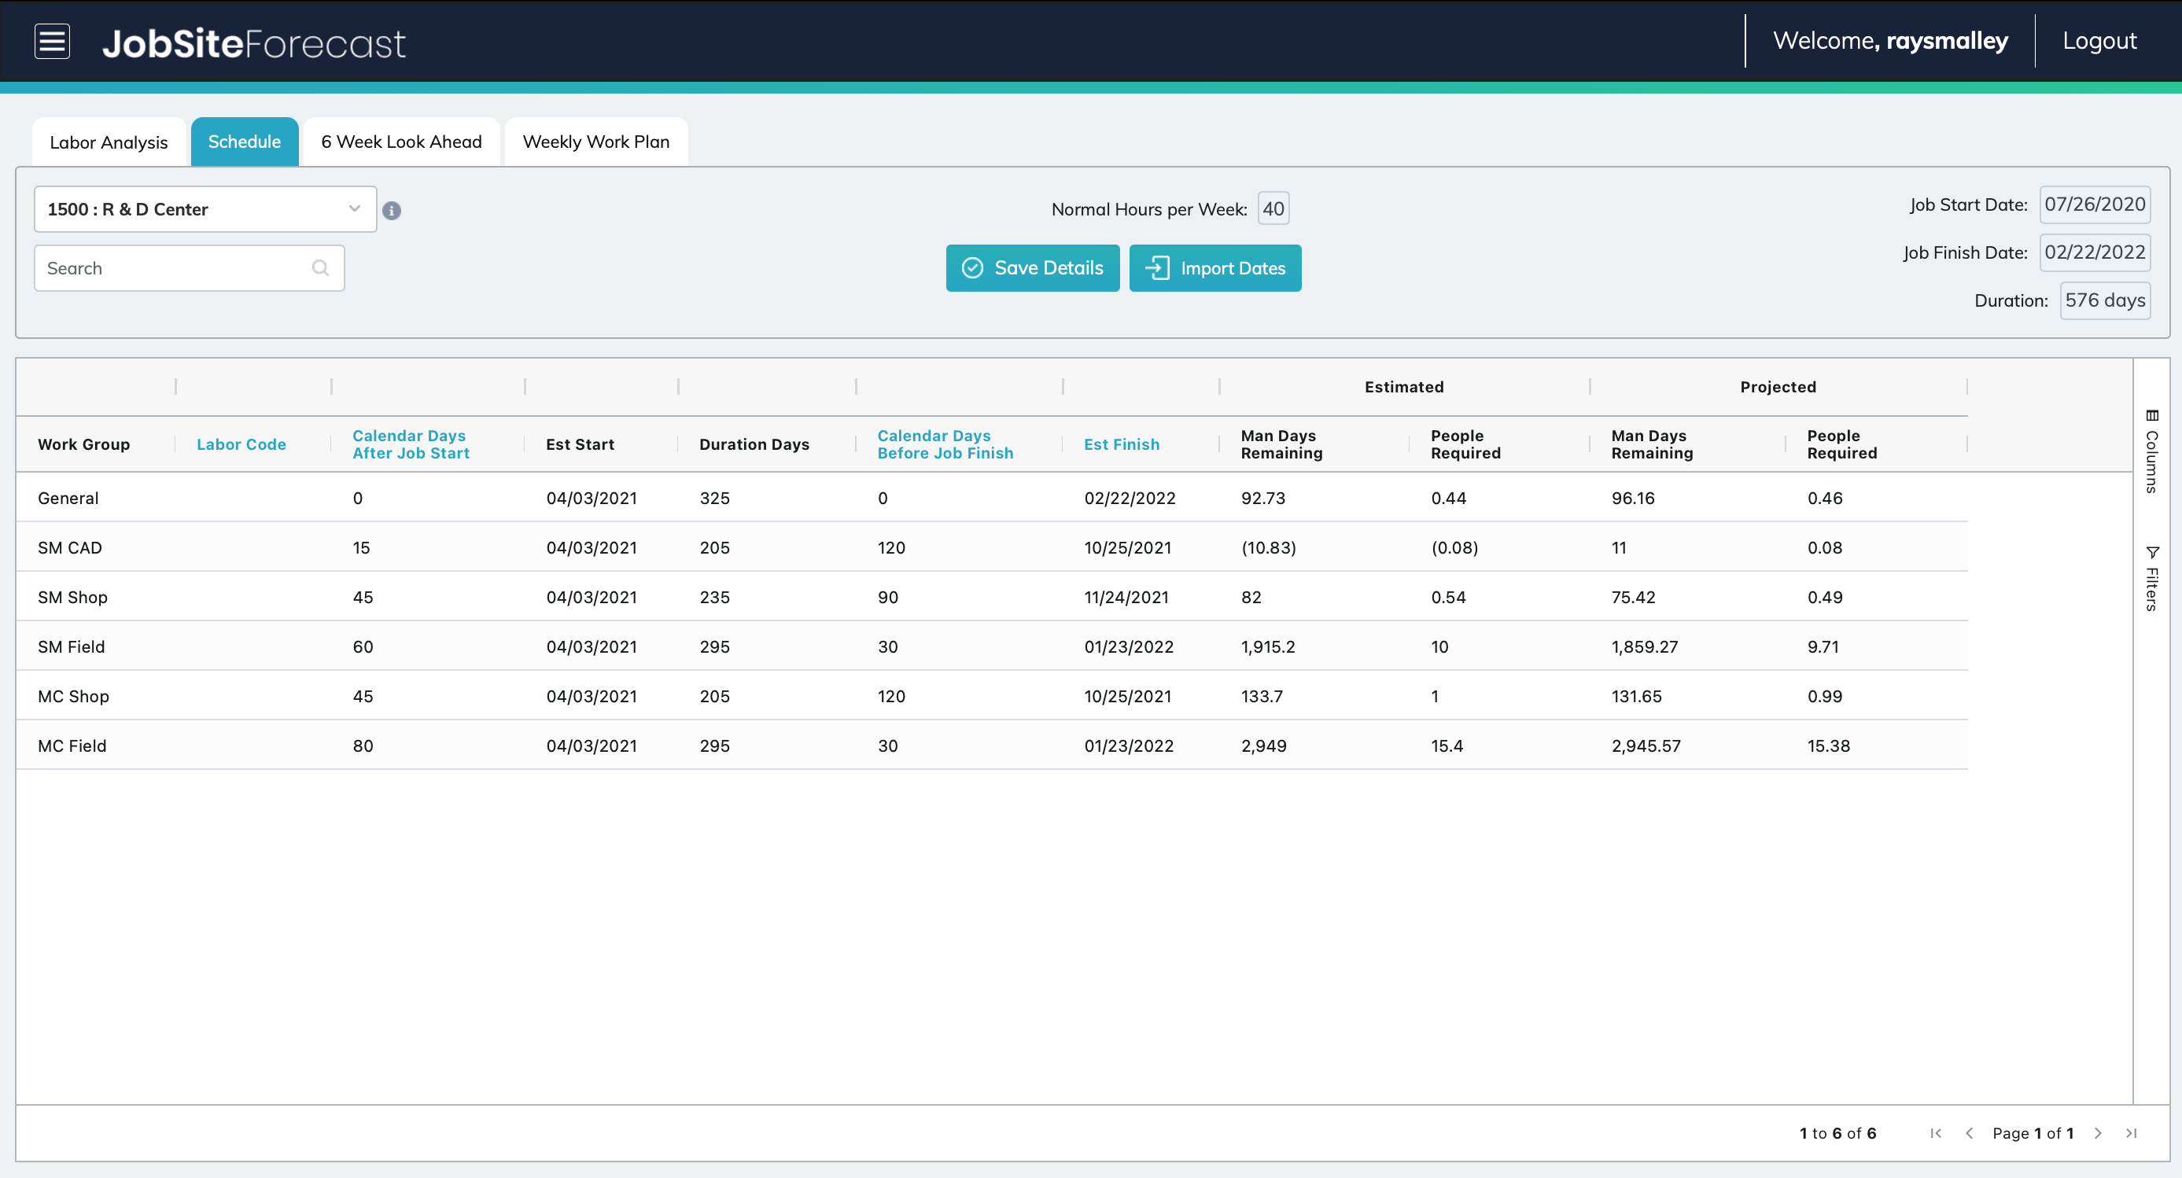2182x1178 pixels.
Task: Go to first page of results
Action: (x=1936, y=1133)
